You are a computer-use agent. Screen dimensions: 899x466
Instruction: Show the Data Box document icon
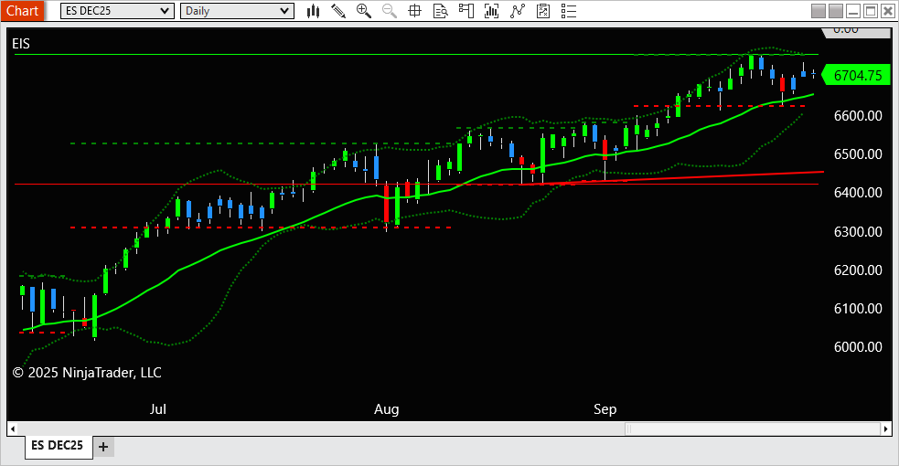tap(440, 11)
